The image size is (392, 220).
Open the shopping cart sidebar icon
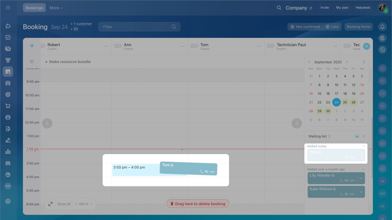pyautogui.click(x=8, y=106)
